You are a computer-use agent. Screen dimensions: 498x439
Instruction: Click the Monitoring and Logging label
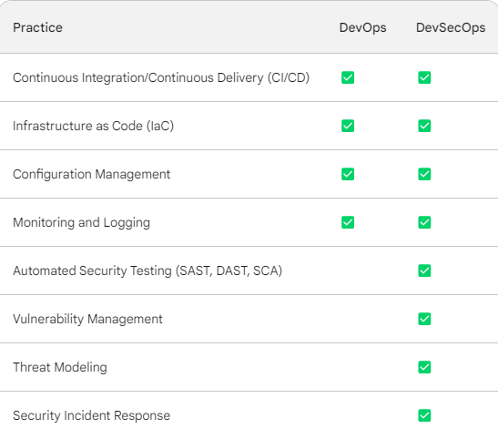click(81, 222)
